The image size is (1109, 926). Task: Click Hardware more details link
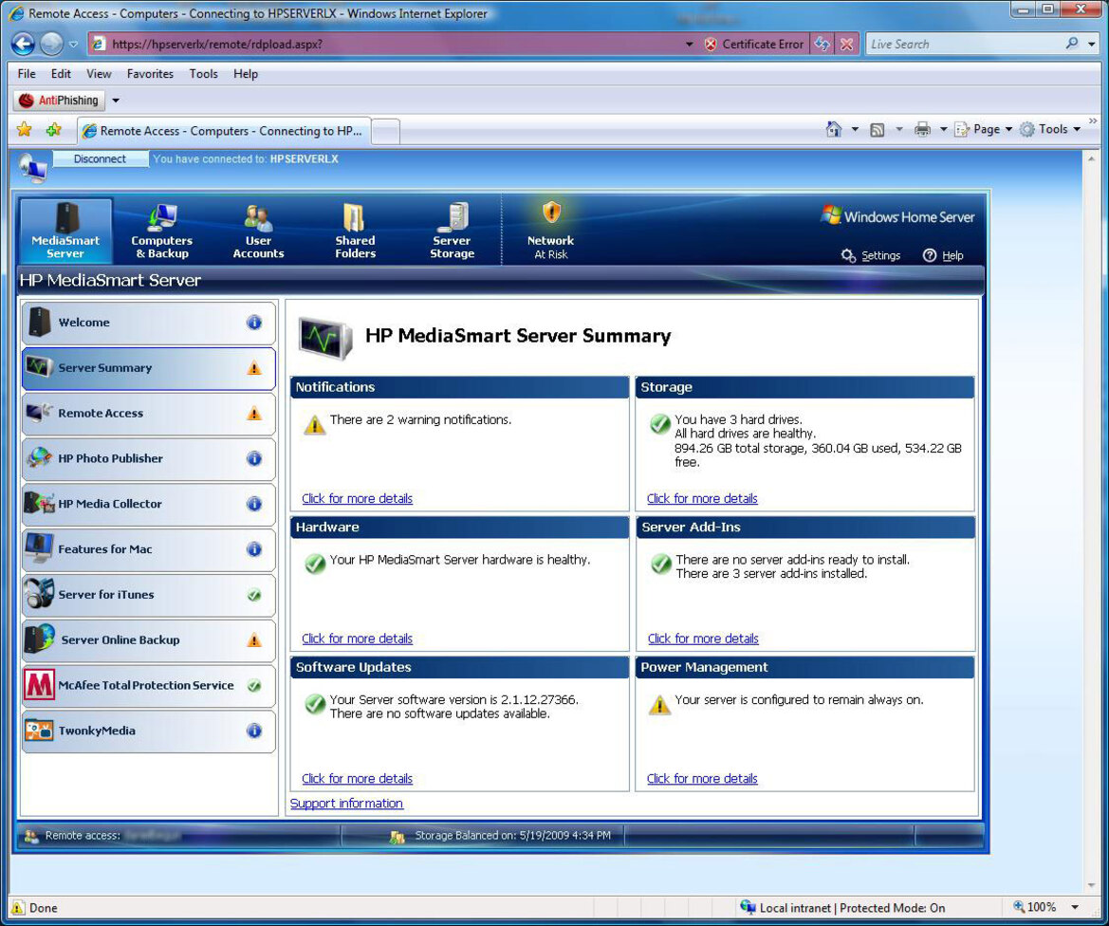[x=357, y=639]
